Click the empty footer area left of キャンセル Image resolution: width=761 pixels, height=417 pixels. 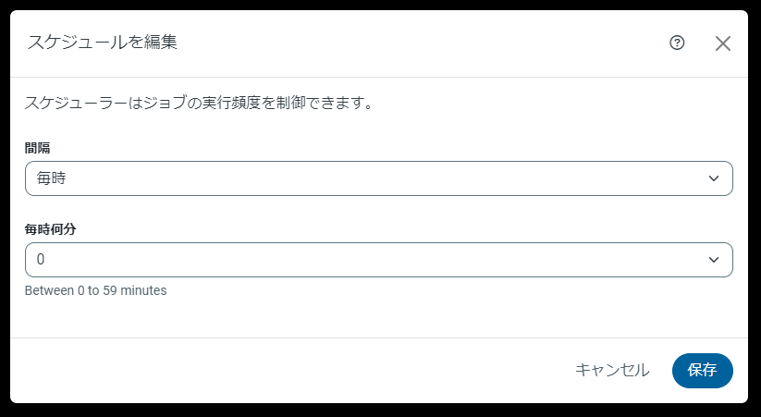[x=277, y=370]
